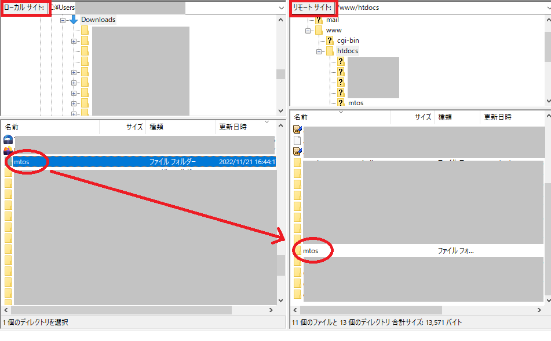551x341 pixels.
Task: Click the Downloads blue arrow folder icon
Action: pos(74,20)
